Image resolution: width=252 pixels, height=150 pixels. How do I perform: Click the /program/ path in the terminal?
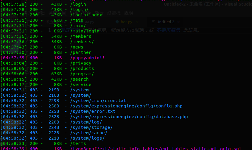(x=82, y=74)
